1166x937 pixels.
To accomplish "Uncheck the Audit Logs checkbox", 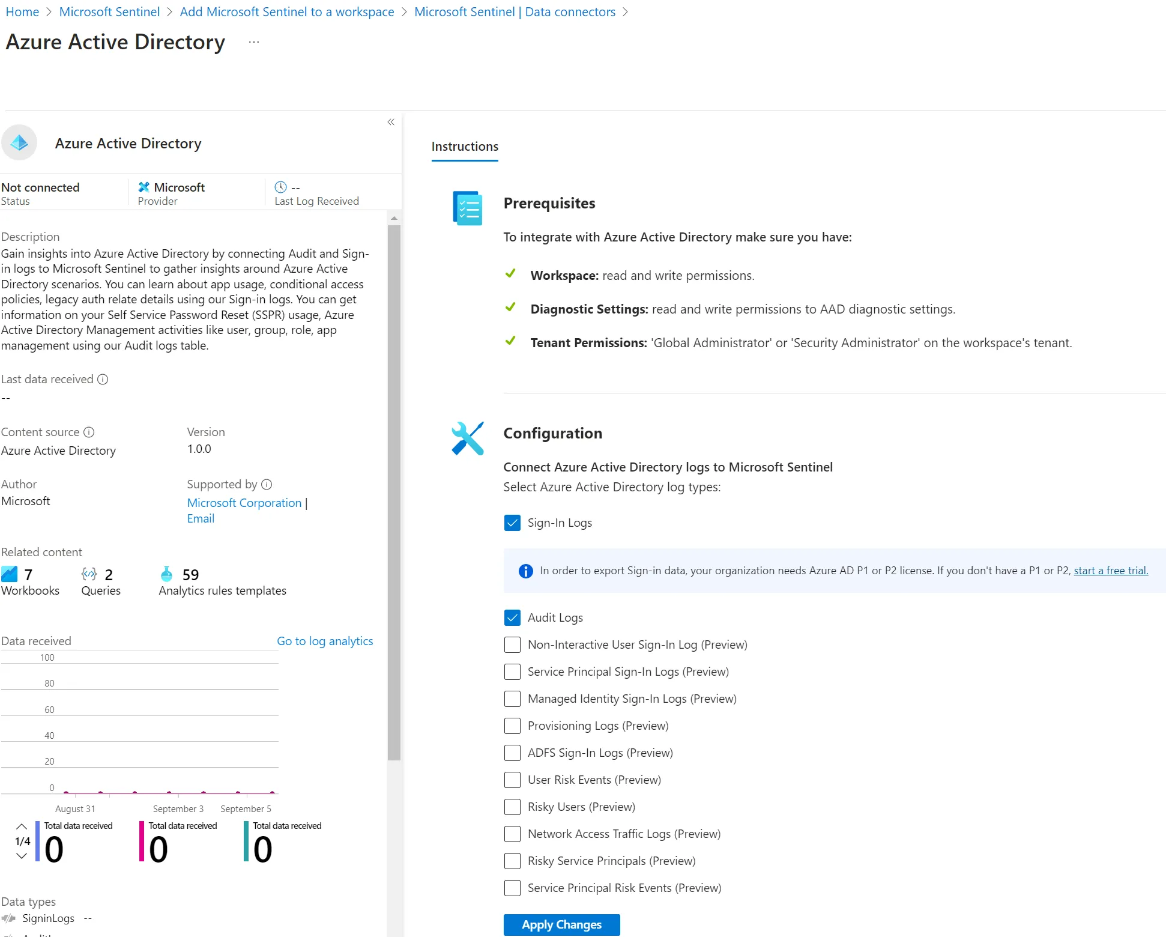I will 512,617.
